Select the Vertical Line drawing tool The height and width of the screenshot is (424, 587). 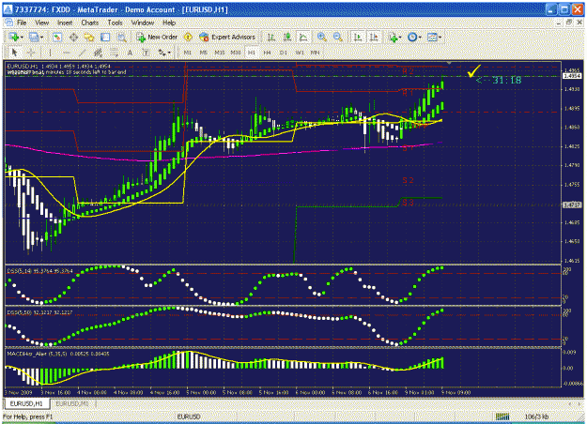pos(50,53)
